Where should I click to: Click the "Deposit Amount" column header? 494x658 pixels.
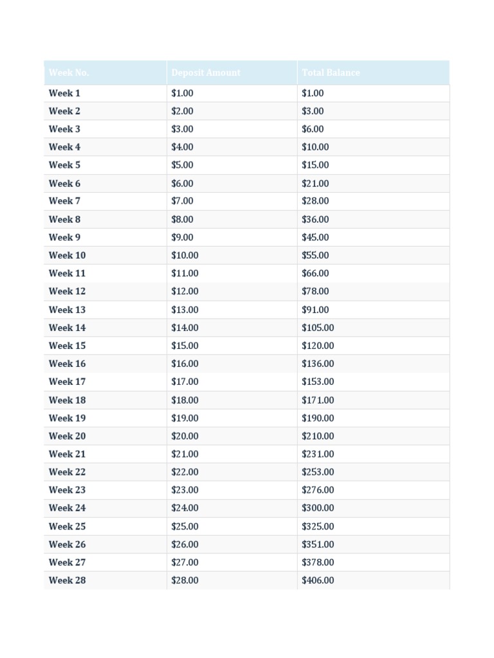click(x=206, y=73)
